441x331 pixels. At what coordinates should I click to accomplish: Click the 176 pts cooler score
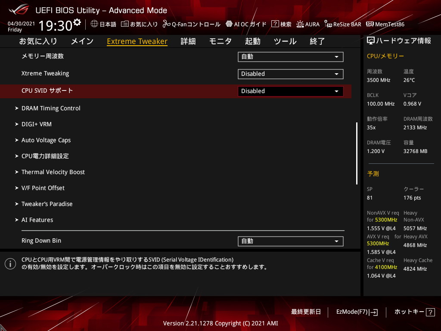point(412,198)
